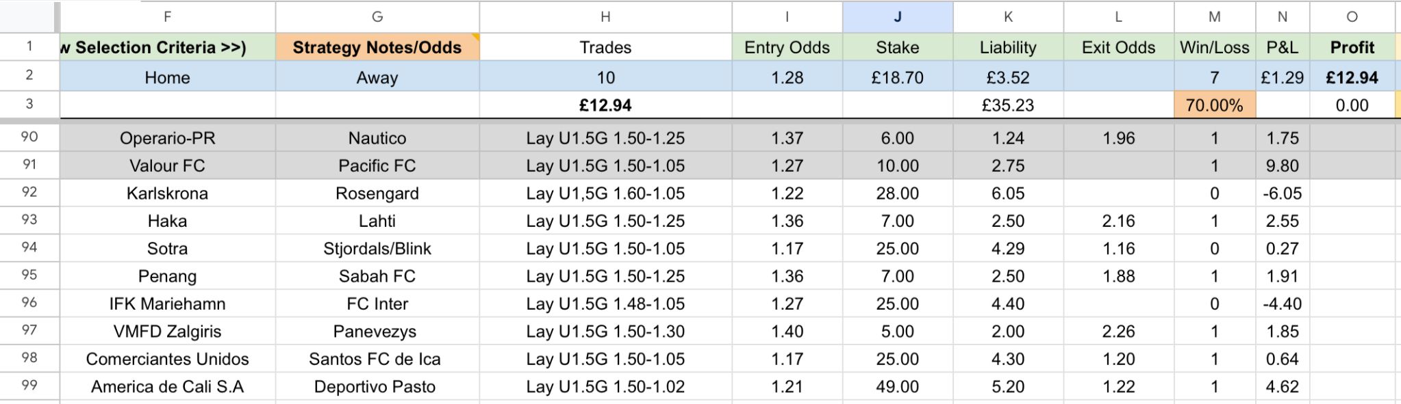This screenshot has height=404, width=1401.
Task: Select the Stjordals/Blink cell
Action: coord(377,249)
